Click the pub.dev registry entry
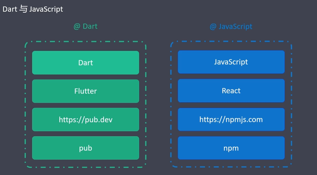Screen dimensions: 317x175 (85, 119)
